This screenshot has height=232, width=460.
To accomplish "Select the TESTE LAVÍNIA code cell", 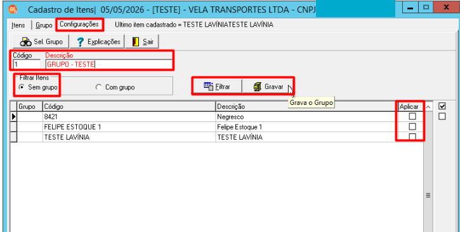I will (129, 137).
